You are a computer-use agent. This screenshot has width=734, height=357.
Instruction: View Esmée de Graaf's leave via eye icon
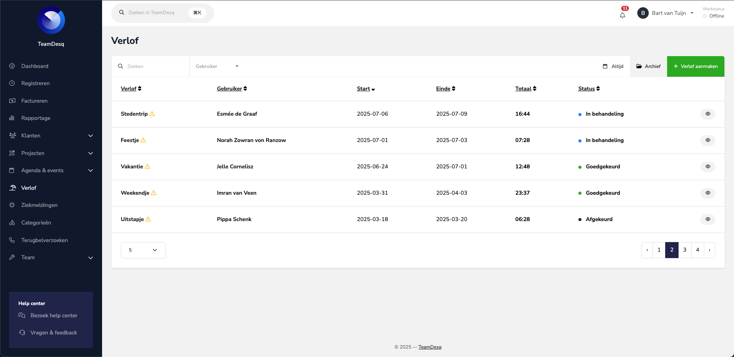click(x=708, y=114)
